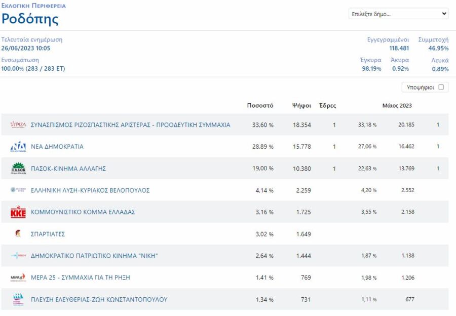The height and width of the screenshot is (316, 456).
Task: Click the Πλεύση Ελευθερίας ship logo
Action: pos(18,299)
